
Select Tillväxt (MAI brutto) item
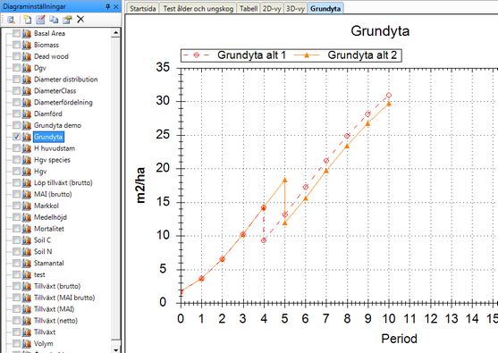64,298
